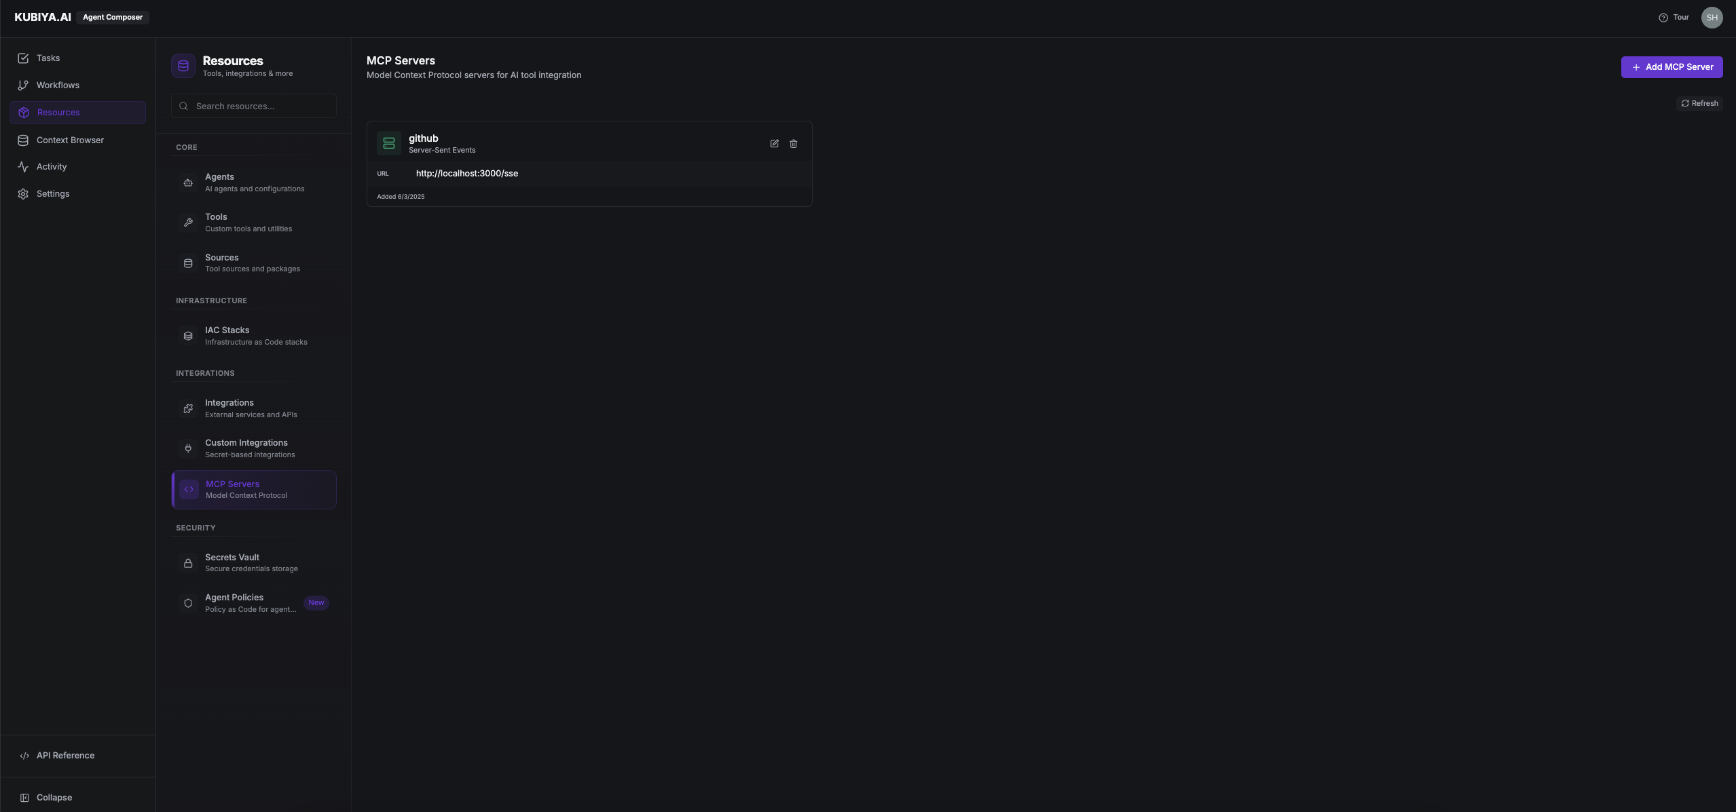
Task: Click the Settings gear icon
Action: coord(23,194)
